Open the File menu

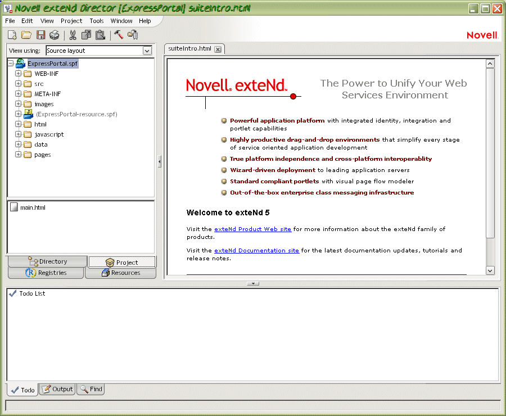(x=10, y=21)
